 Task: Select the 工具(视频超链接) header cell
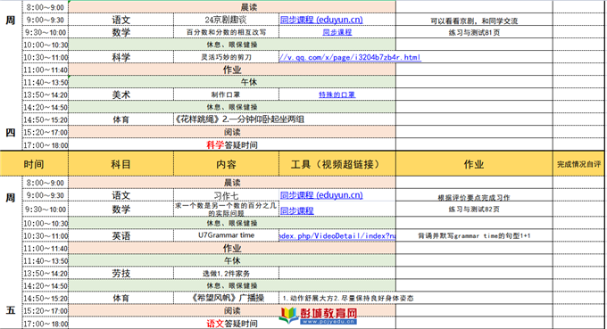pyautogui.click(x=337, y=164)
